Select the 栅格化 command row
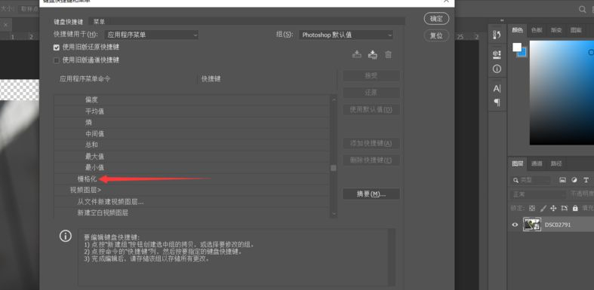Viewport: 594px width, 290px height. coord(192,179)
